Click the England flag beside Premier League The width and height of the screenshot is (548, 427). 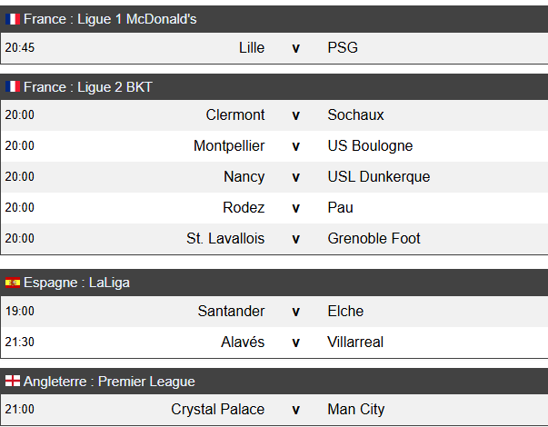13,381
